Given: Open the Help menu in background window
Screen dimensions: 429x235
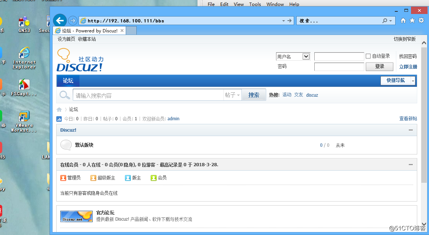Looking at the screenshot, I should 294,4.
